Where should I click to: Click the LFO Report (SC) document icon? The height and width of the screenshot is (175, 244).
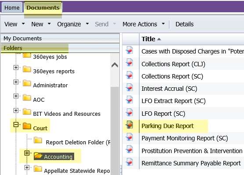point(129,112)
